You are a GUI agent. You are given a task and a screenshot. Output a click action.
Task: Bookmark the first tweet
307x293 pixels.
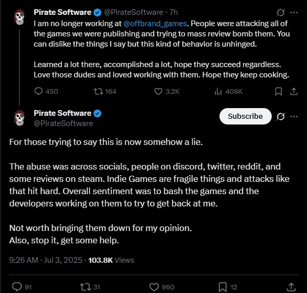[x=278, y=91]
